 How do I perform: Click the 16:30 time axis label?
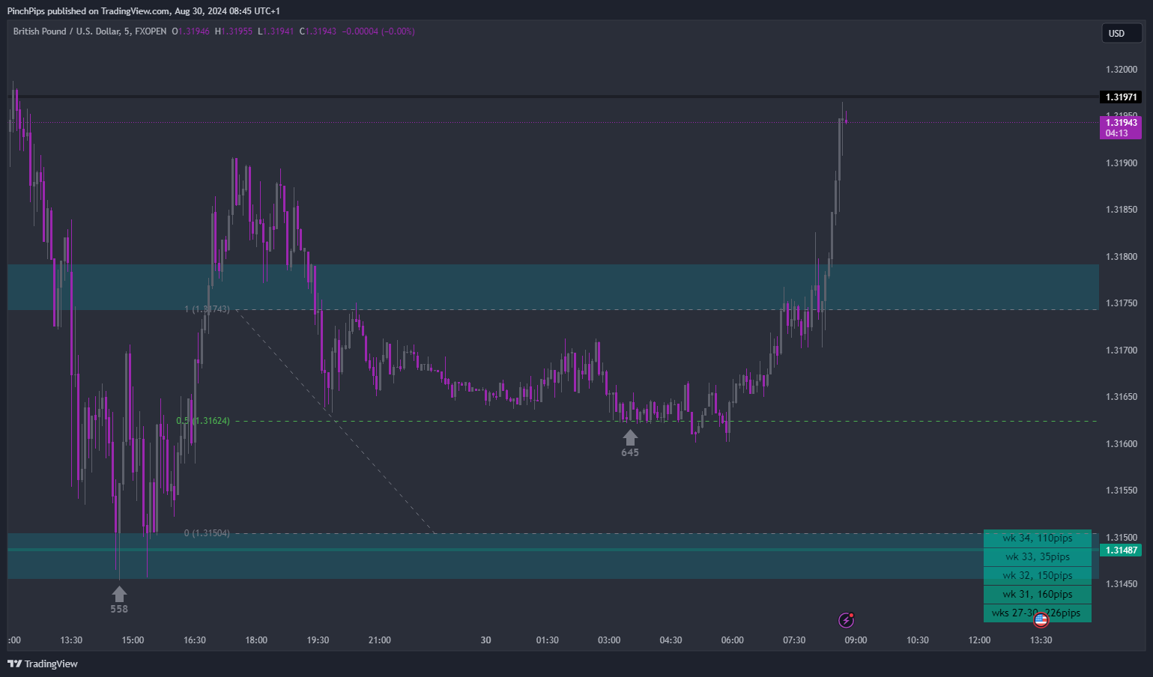pos(195,640)
